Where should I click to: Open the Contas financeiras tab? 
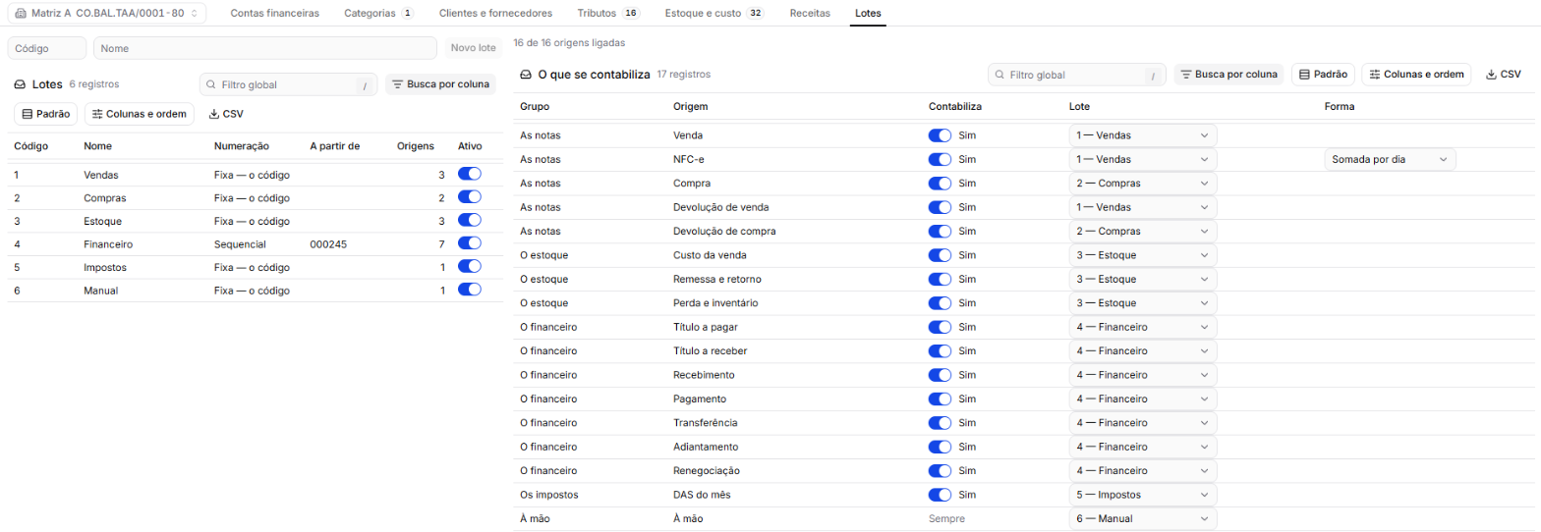pos(274,14)
